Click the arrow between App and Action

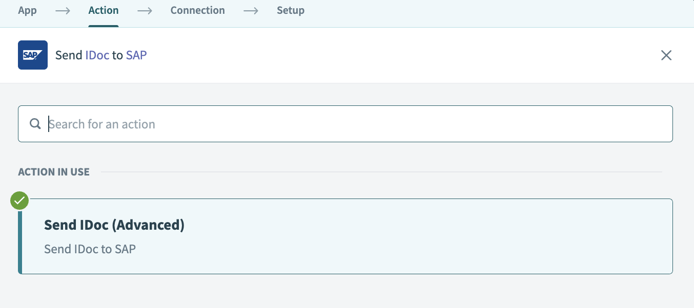point(63,11)
